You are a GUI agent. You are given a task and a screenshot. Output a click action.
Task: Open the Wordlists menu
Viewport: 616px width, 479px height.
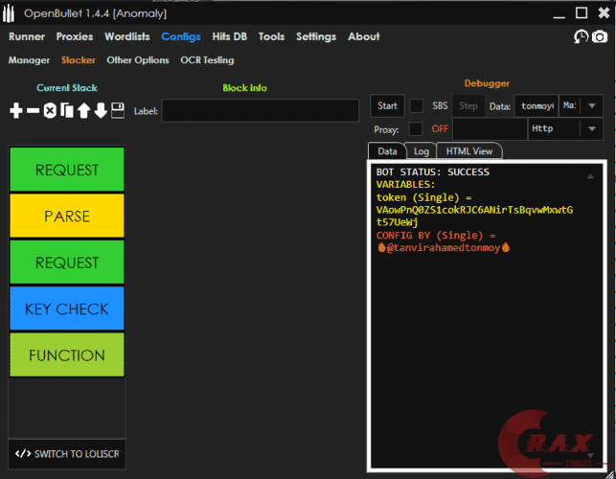click(127, 36)
